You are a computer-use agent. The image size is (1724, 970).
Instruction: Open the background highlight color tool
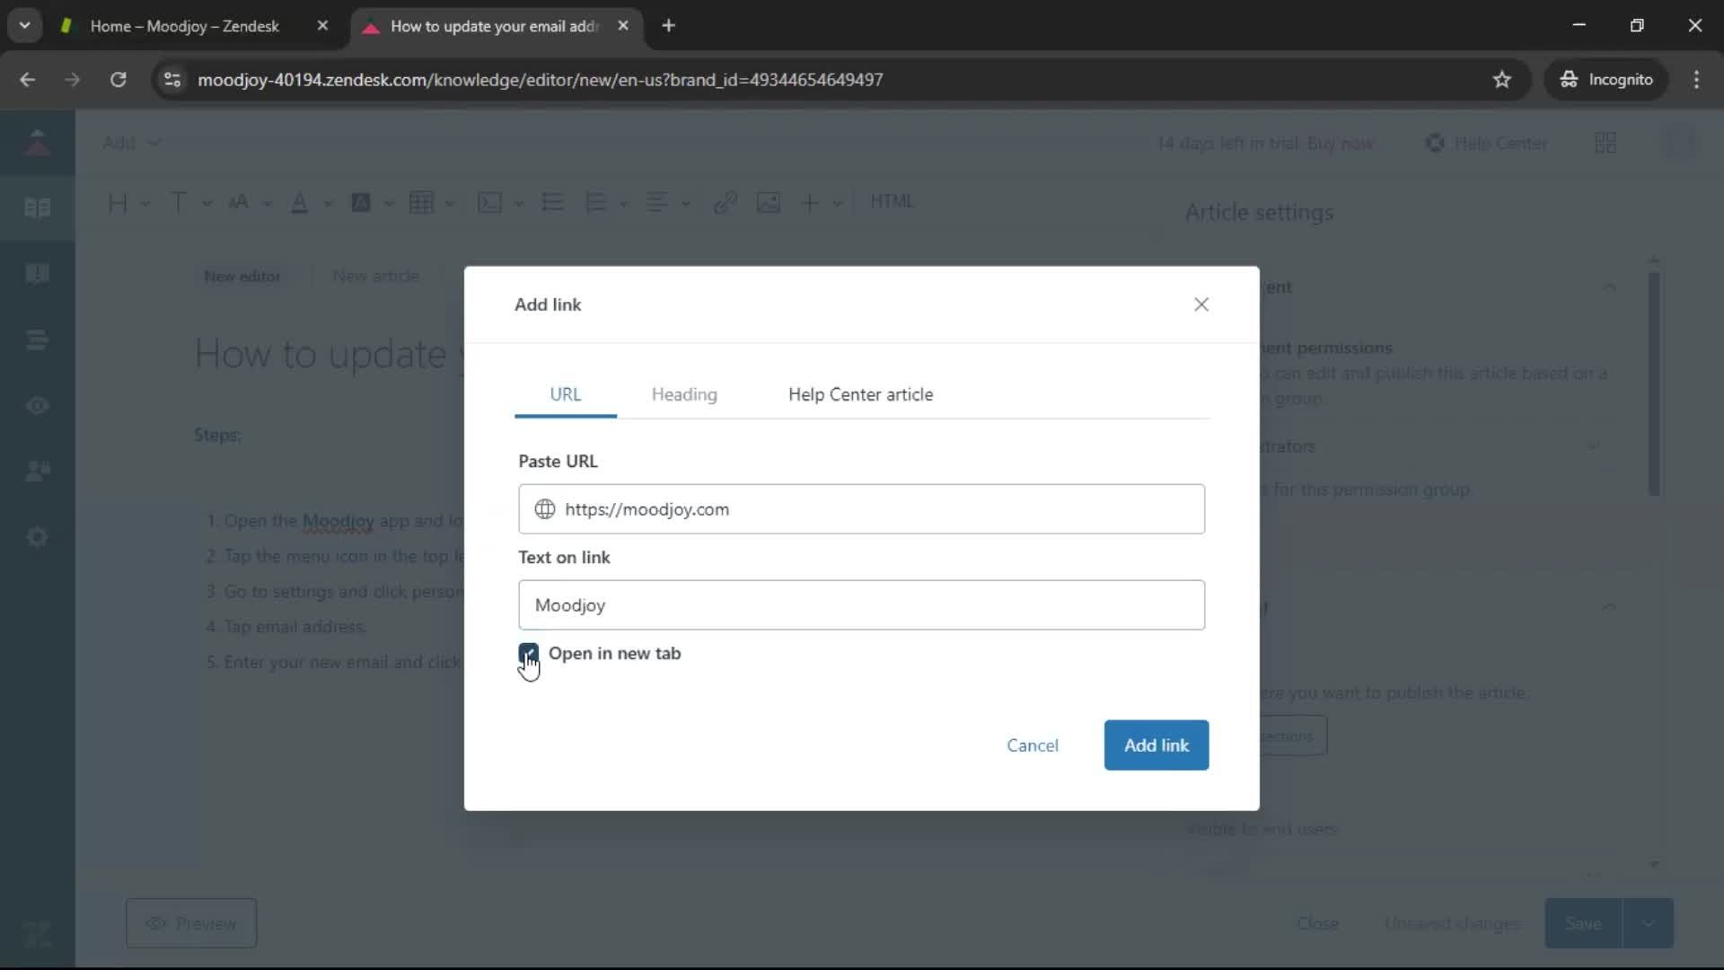361,203
